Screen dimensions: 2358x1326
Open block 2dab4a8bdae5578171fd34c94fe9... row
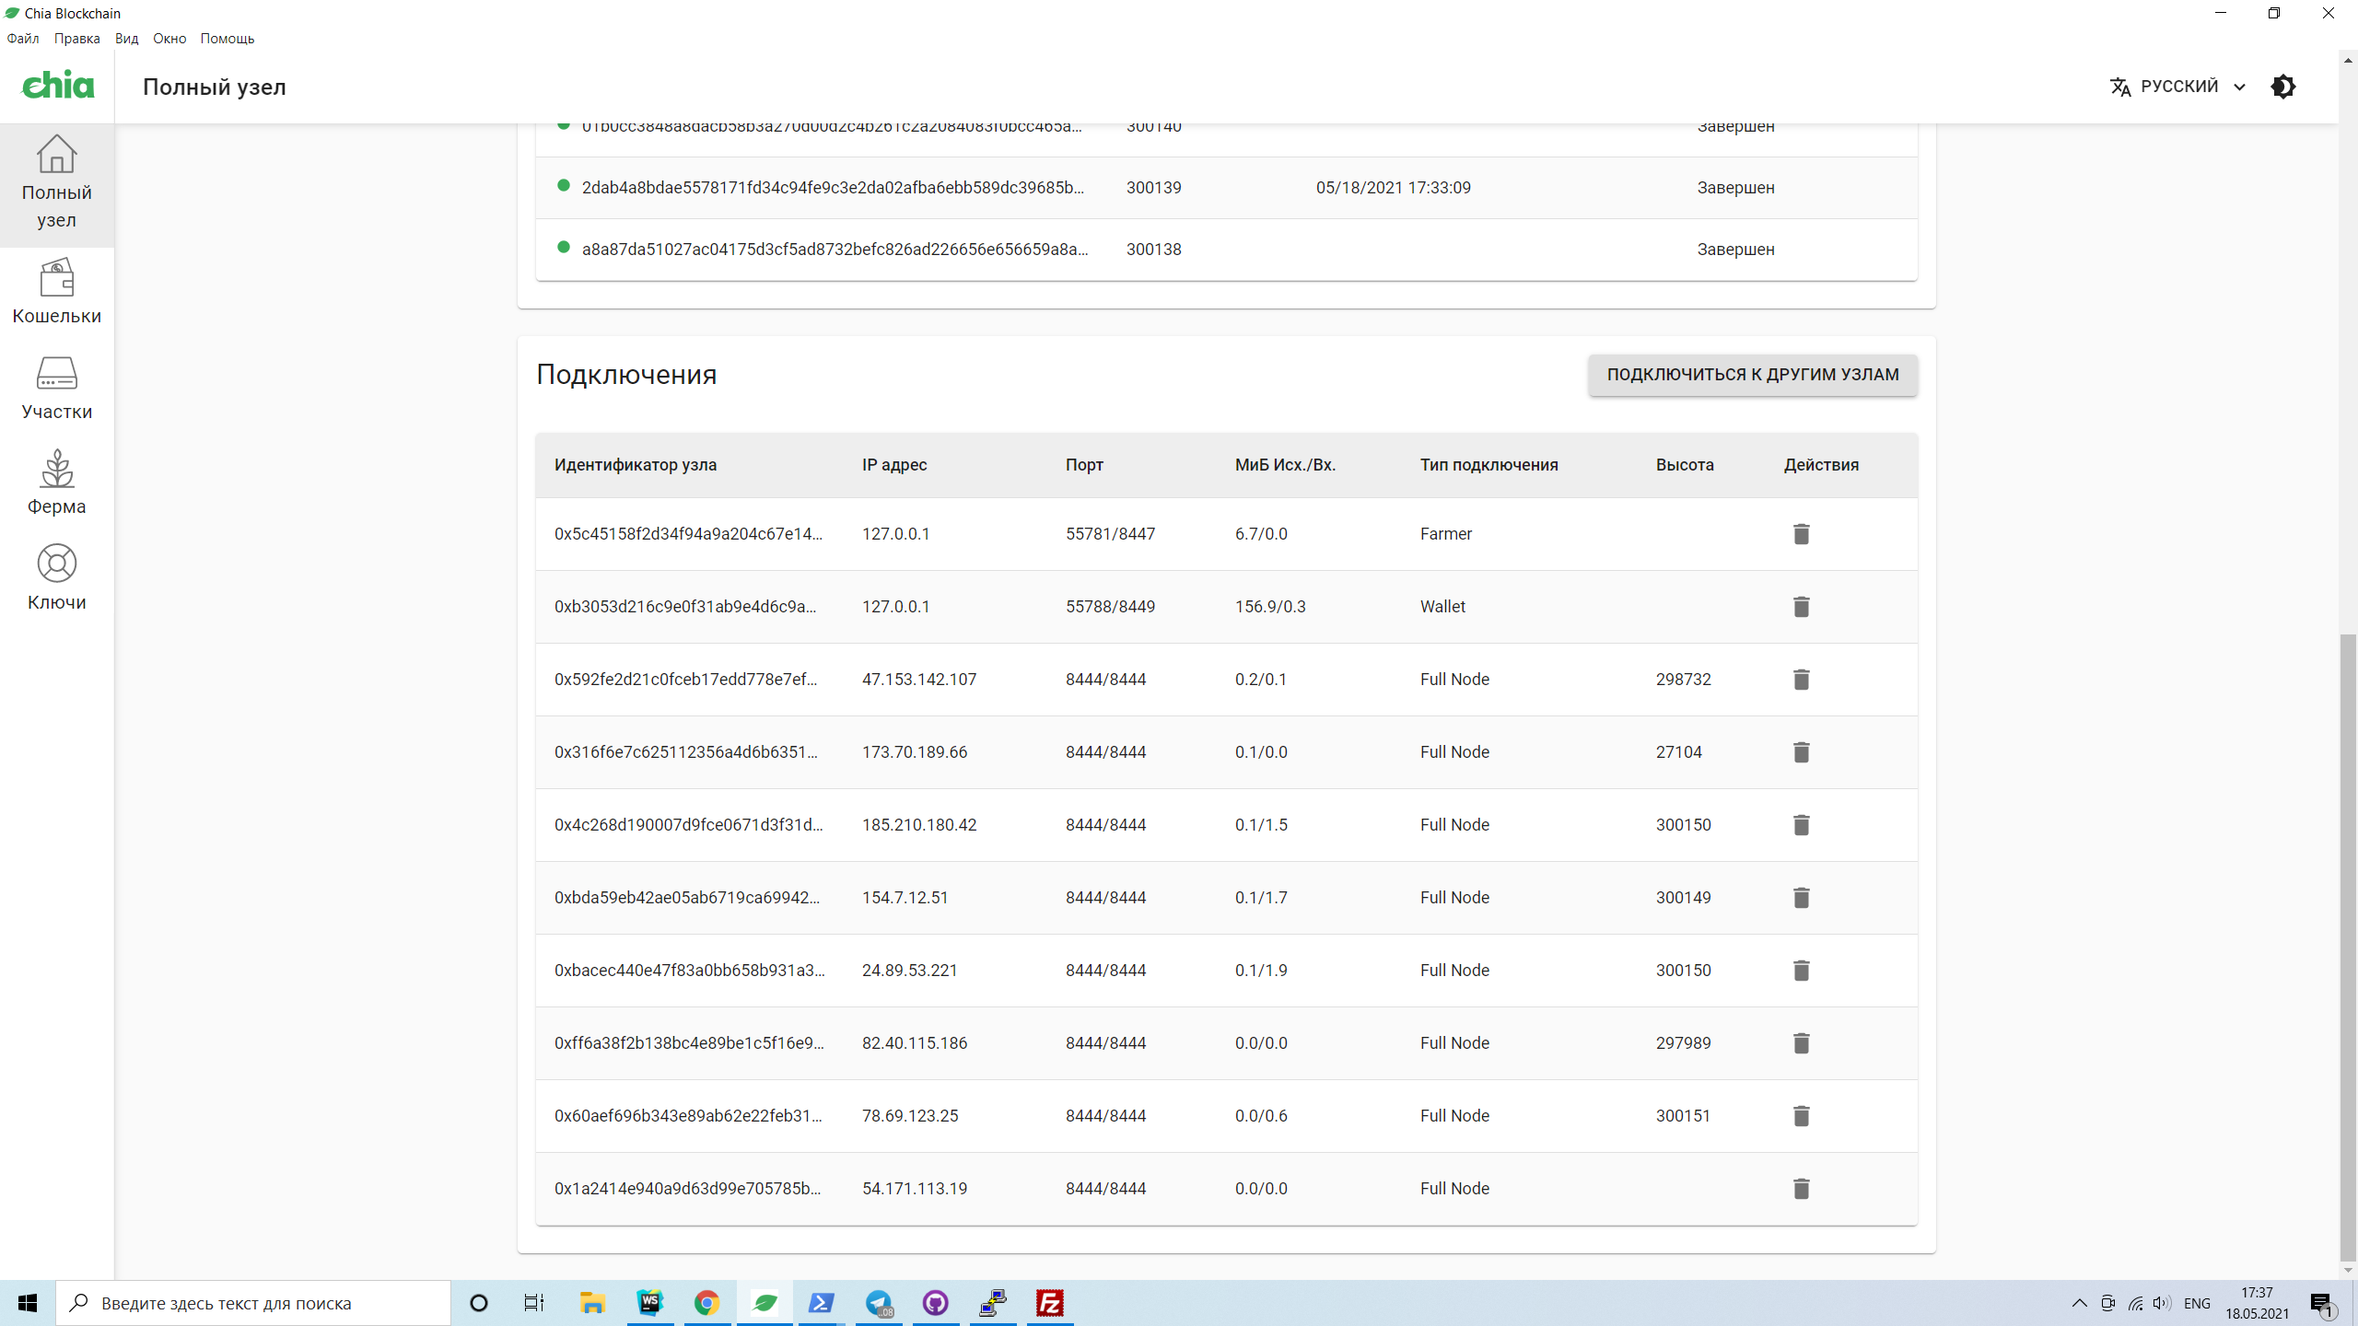click(1227, 188)
